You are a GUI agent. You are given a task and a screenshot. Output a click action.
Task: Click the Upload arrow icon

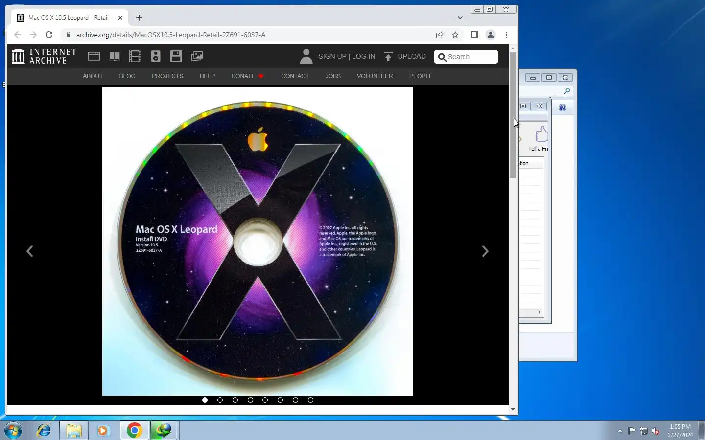(x=388, y=57)
